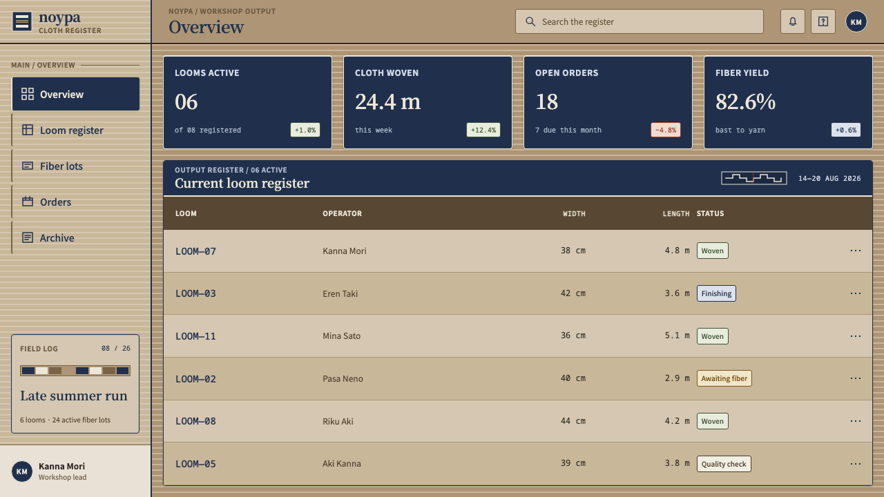
Task: Open row actions for LOOM—07
Action: [x=856, y=251]
